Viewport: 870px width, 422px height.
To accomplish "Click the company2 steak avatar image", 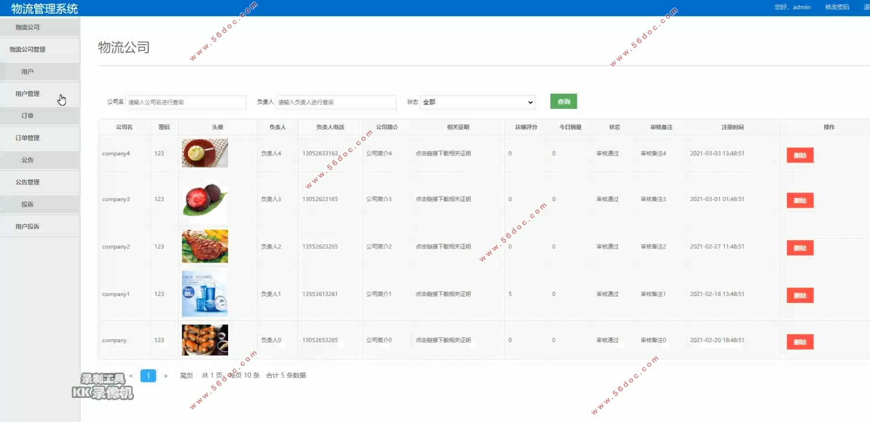I will pos(204,246).
